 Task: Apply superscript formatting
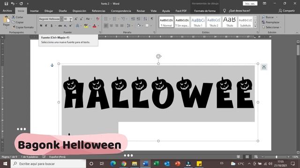point(70,26)
